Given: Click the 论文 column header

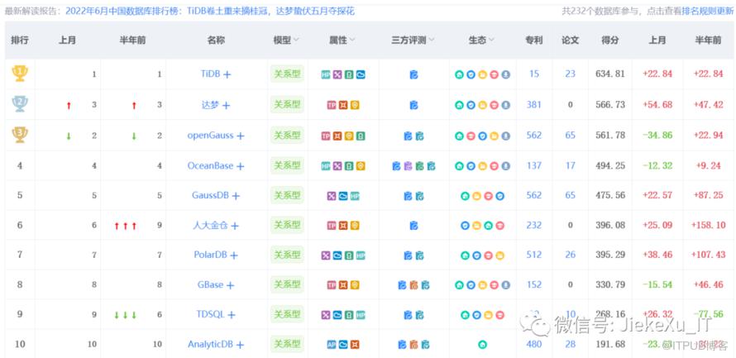Looking at the screenshot, I should coord(570,41).
